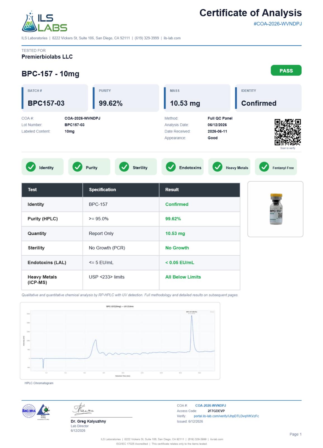
Task: Click the 'Issued: 6/12/2026' text
Action: coord(190,421)
